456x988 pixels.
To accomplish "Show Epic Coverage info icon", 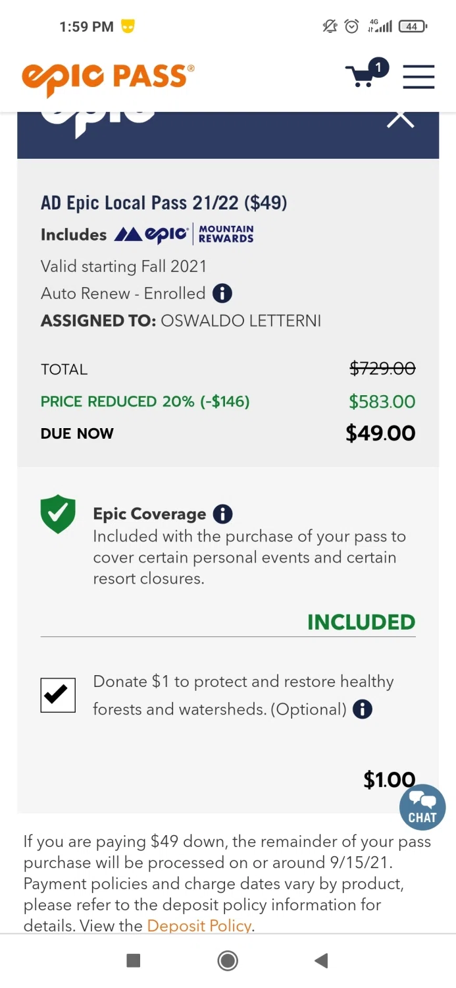I will (x=223, y=514).
